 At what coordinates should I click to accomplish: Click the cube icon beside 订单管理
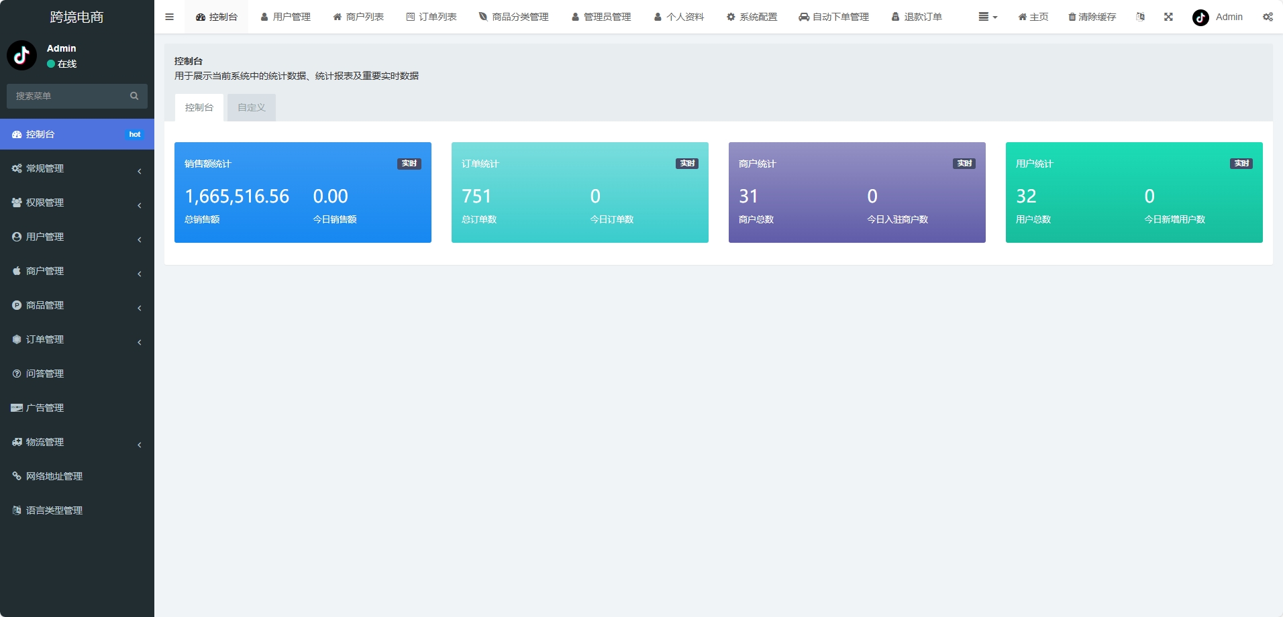point(17,339)
